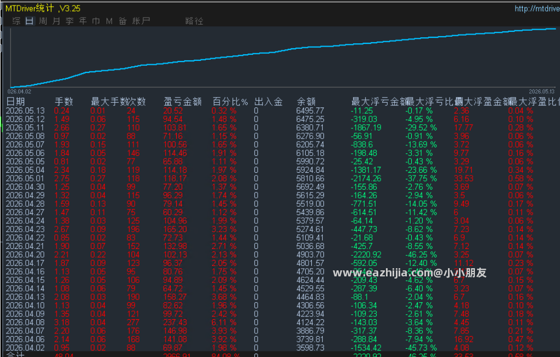
Task: Click the 余额 column header
Action: [x=306, y=101]
